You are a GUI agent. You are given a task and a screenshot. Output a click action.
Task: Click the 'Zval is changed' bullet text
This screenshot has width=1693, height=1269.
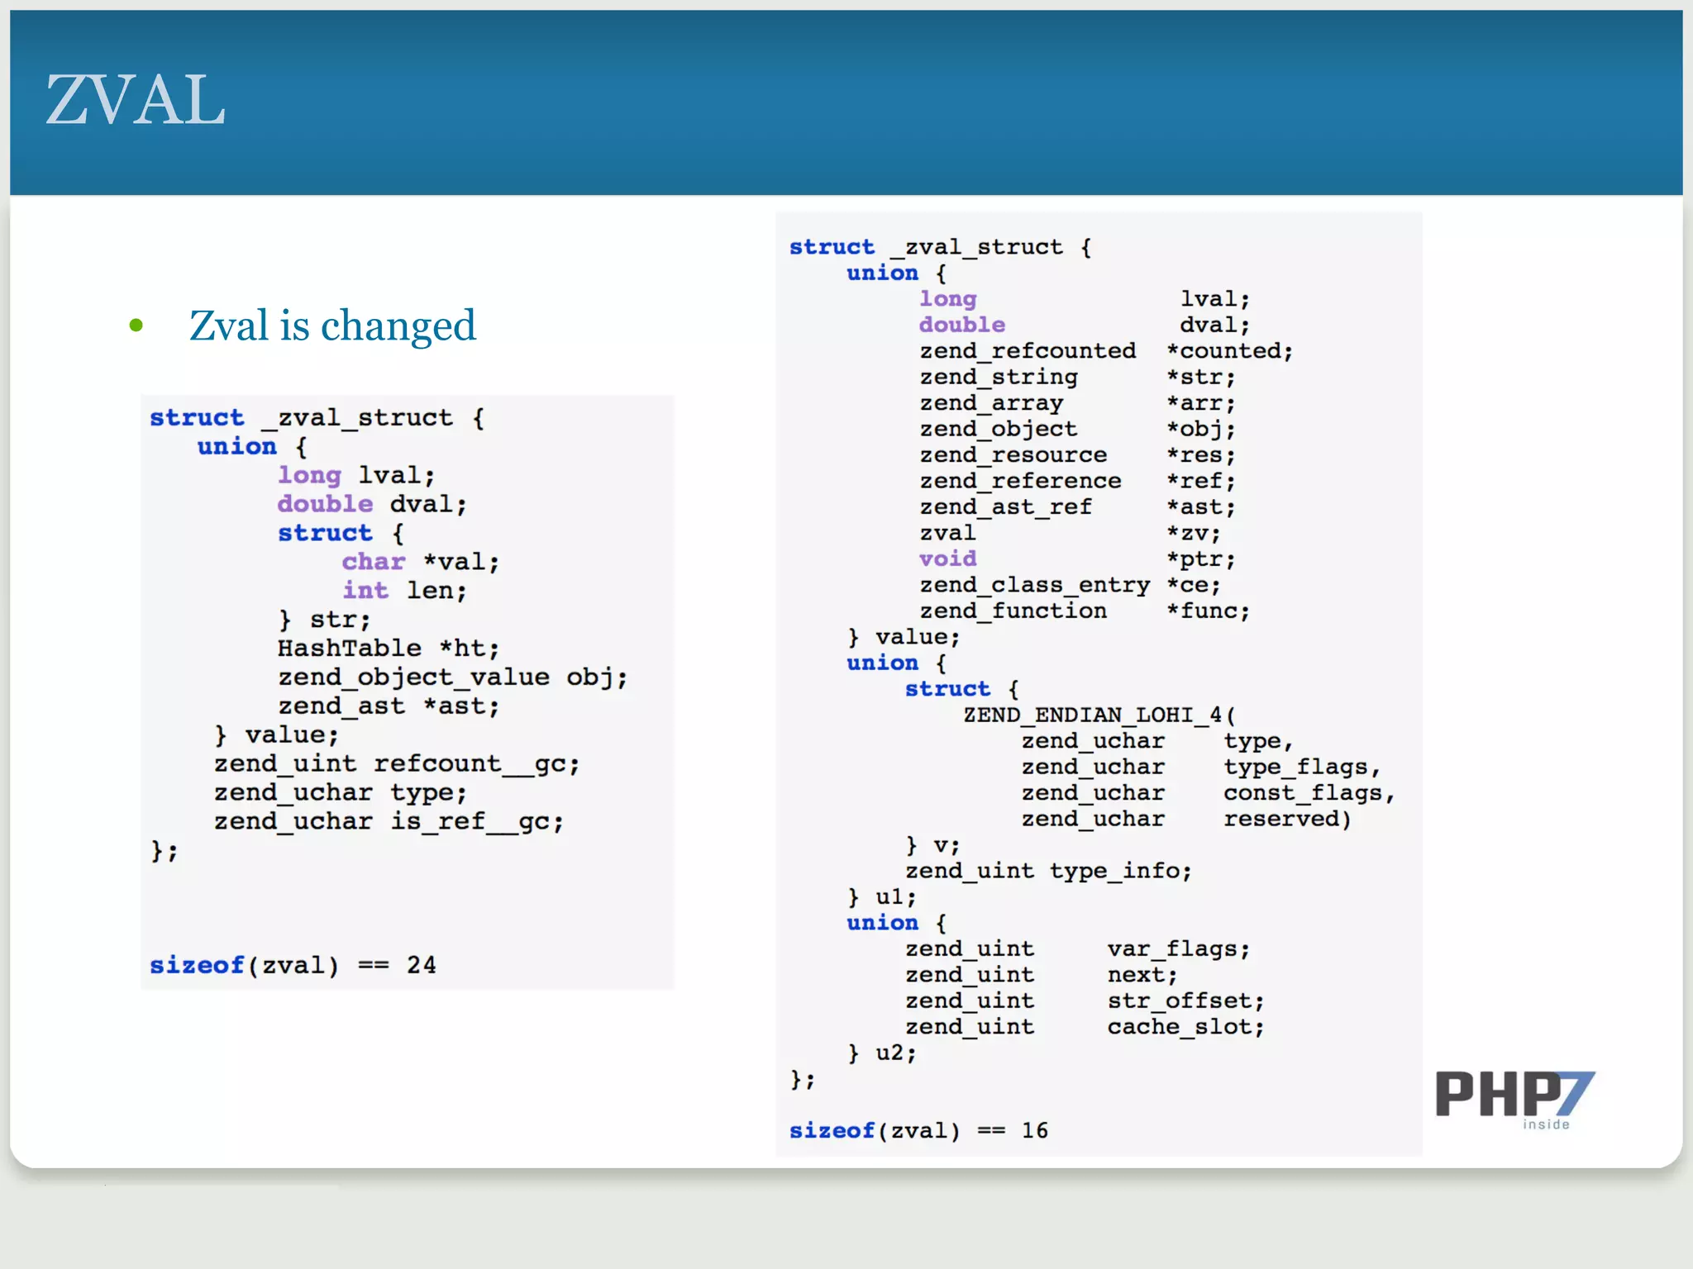coord(331,326)
